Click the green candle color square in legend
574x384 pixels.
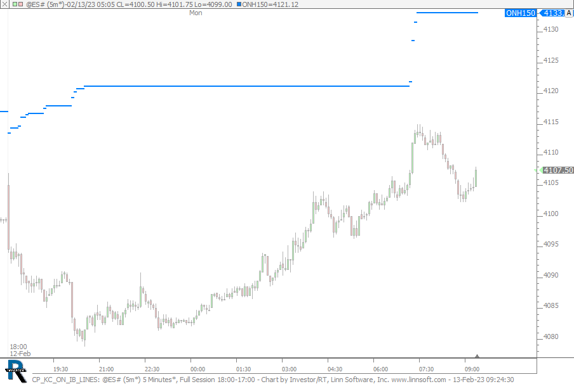(15, 4)
